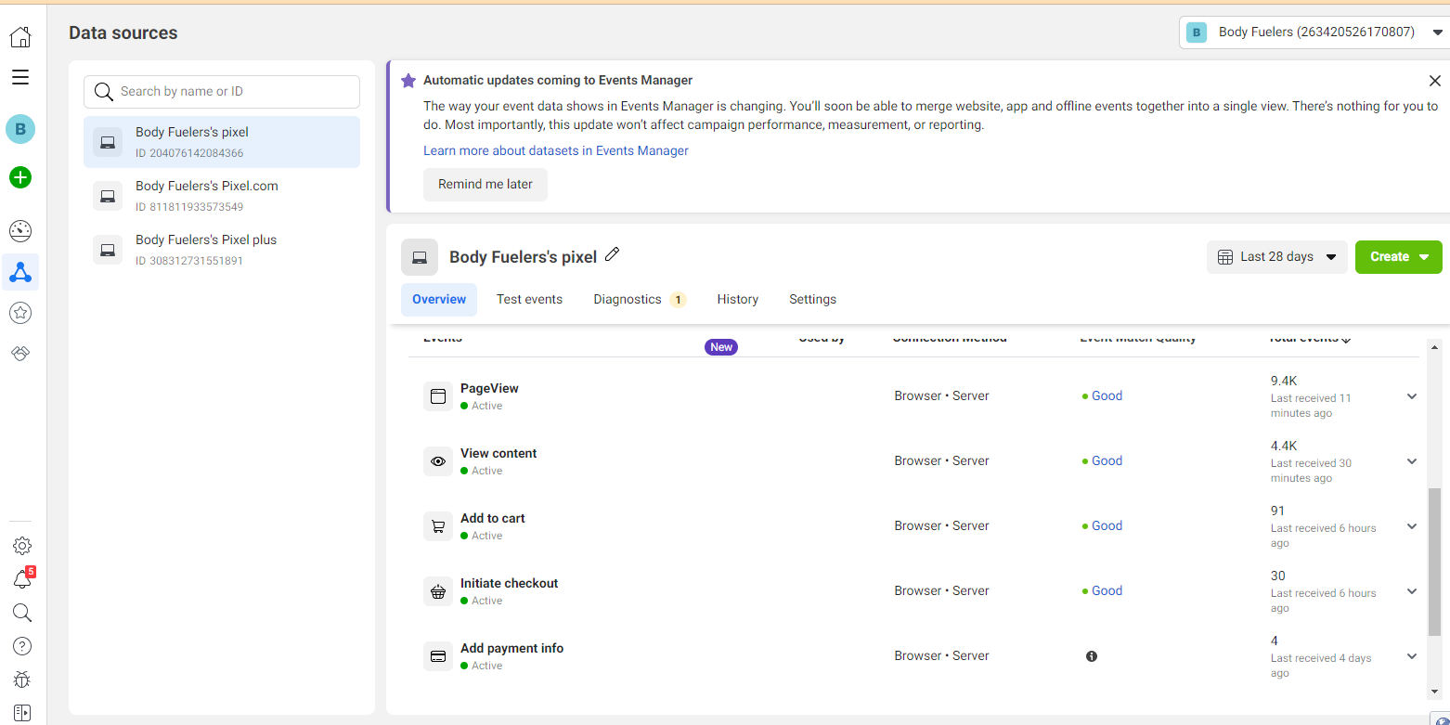The height and width of the screenshot is (725, 1450).
Task: Click the View content eye icon
Action: click(438, 461)
